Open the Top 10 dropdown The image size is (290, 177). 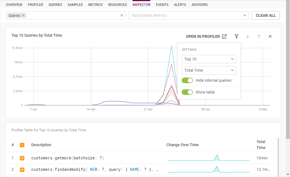pos(209,59)
